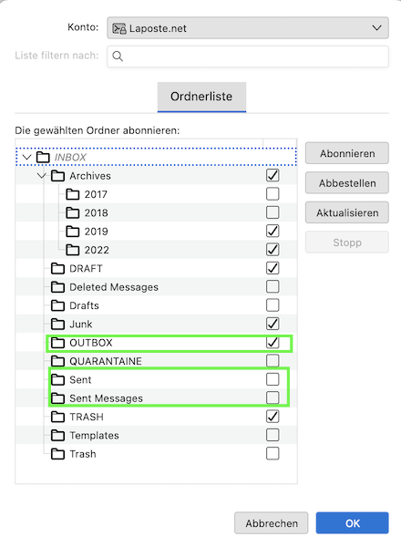Open the Konto account dropdown

[x=248, y=28]
